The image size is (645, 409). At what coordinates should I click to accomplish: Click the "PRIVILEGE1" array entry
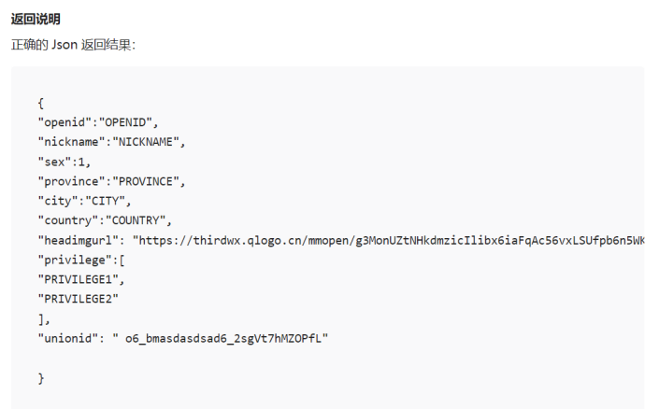80,279
